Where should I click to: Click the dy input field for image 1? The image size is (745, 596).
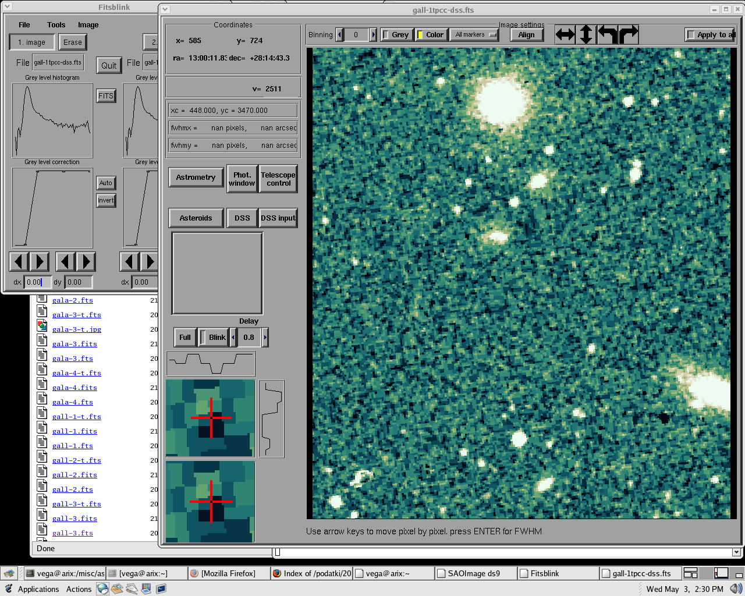[x=78, y=282]
